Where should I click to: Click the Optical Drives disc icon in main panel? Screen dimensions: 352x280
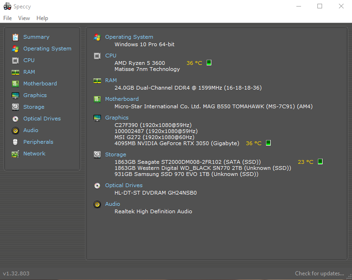point(97,186)
